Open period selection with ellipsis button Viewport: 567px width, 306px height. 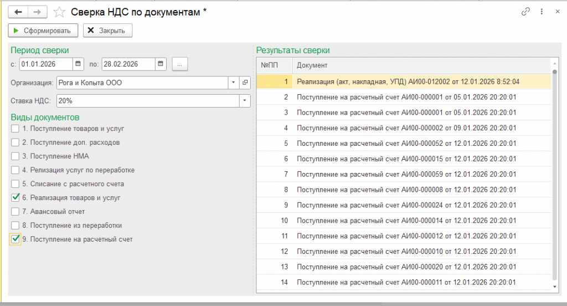(180, 64)
